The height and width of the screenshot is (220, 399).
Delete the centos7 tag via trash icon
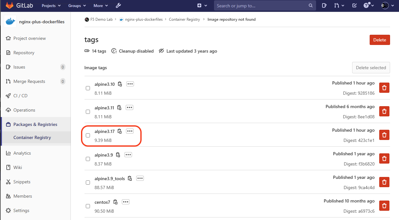click(x=384, y=206)
